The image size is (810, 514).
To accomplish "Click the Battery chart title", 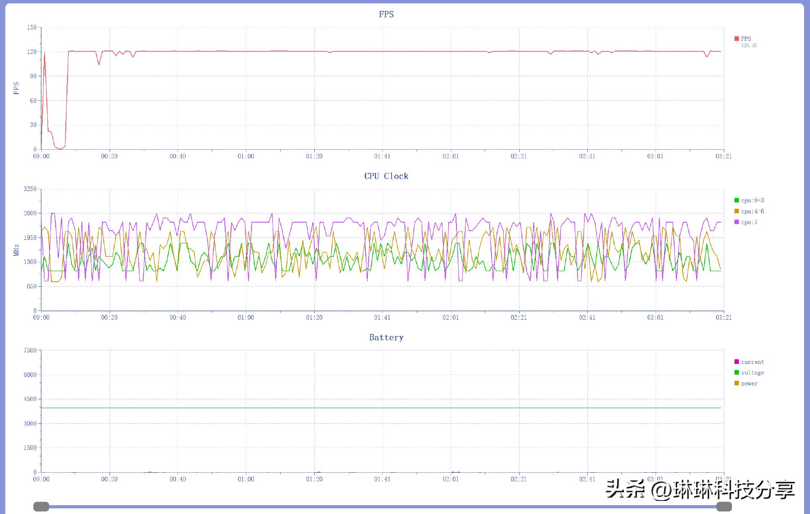I will pyautogui.click(x=386, y=337).
